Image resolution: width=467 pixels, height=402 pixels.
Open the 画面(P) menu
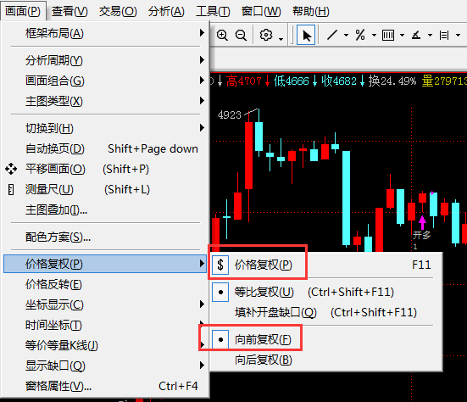click(x=23, y=11)
